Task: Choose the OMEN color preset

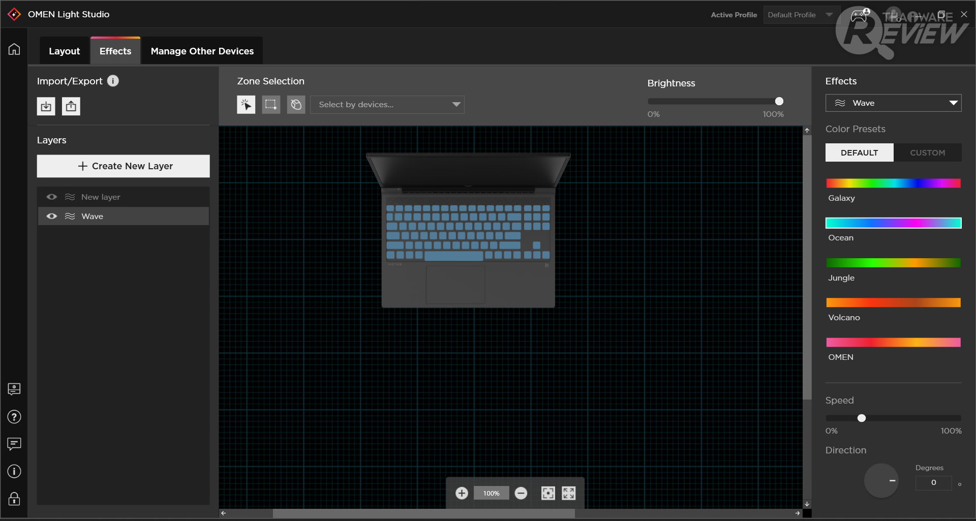Action: pyautogui.click(x=893, y=343)
